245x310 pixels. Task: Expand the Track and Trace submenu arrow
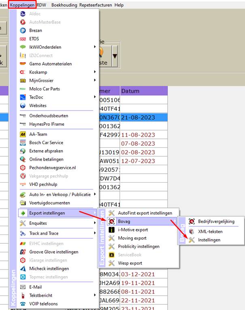95,233
